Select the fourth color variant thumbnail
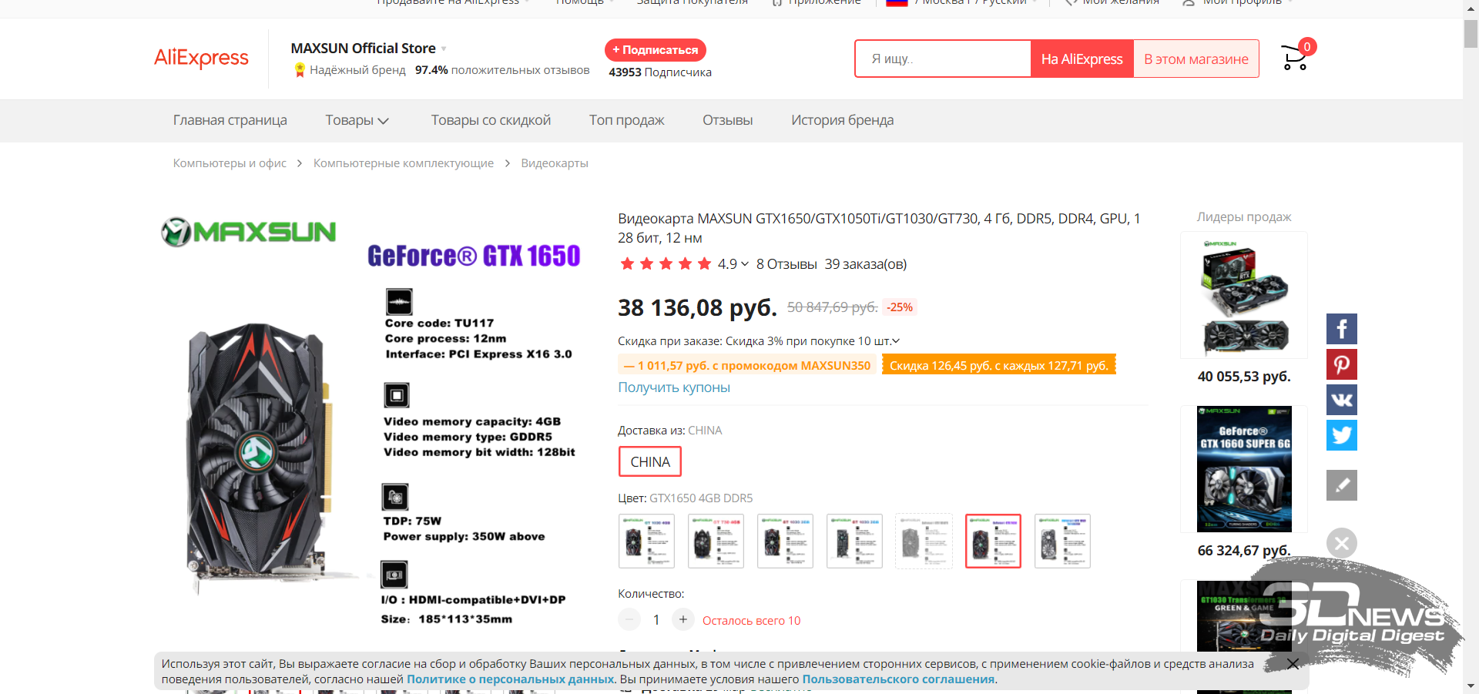 [854, 541]
